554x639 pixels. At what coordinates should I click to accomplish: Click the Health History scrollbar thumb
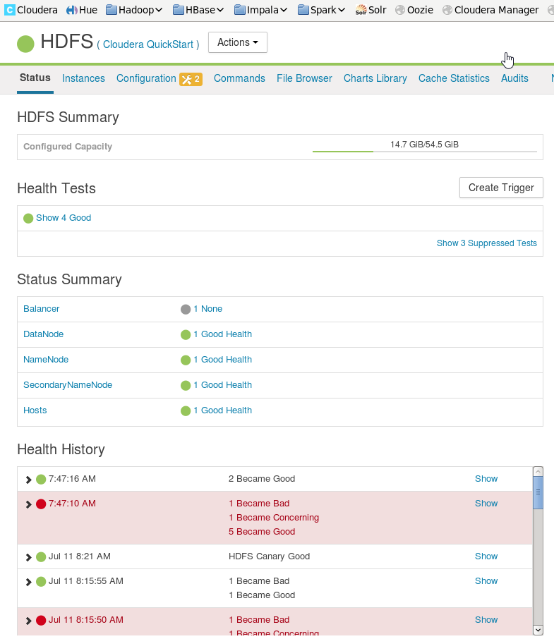point(538,493)
